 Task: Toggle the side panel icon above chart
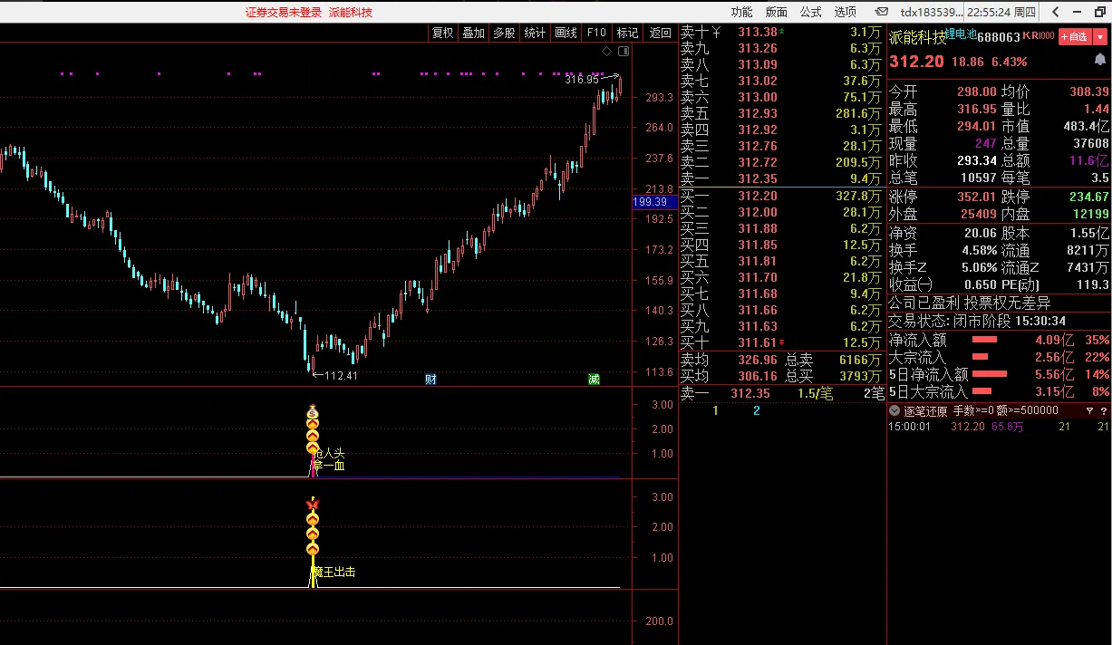pyautogui.click(x=623, y=52)
